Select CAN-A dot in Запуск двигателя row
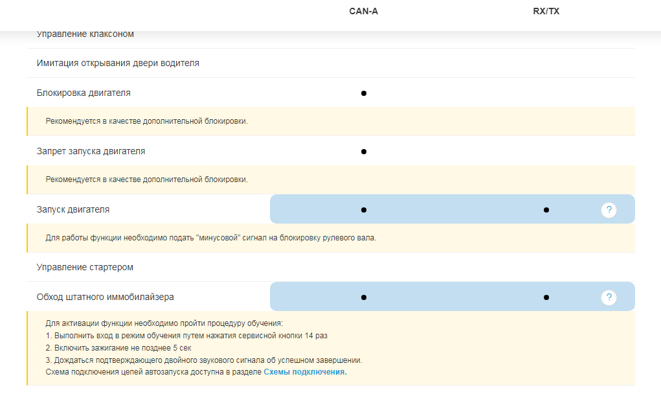The height and width of the screenshot is (394, 661). coord(364,210)
